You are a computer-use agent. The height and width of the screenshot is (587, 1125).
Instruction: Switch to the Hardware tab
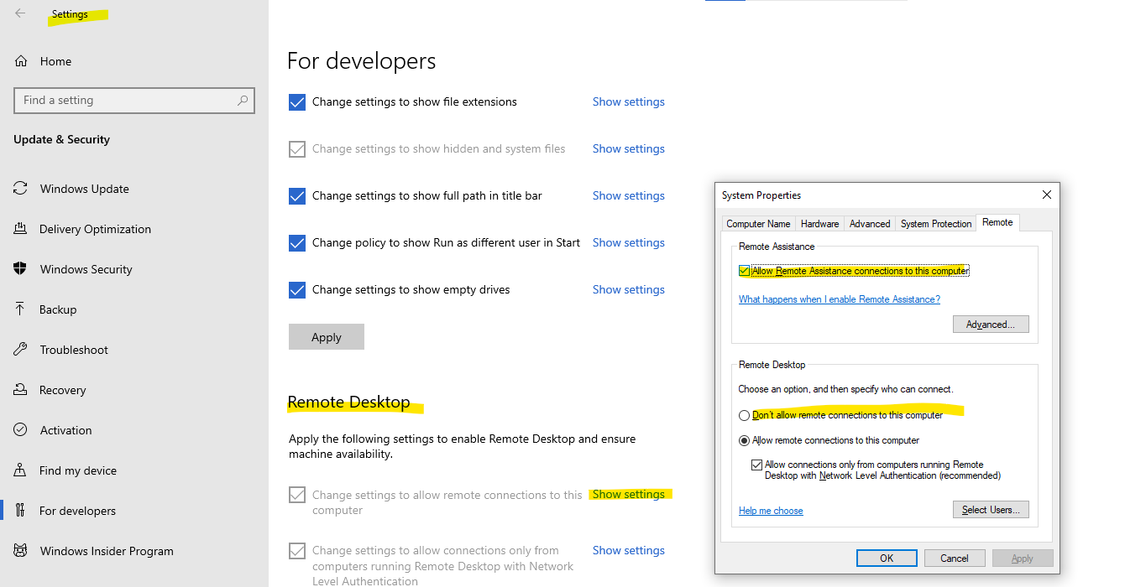(819, 224)
